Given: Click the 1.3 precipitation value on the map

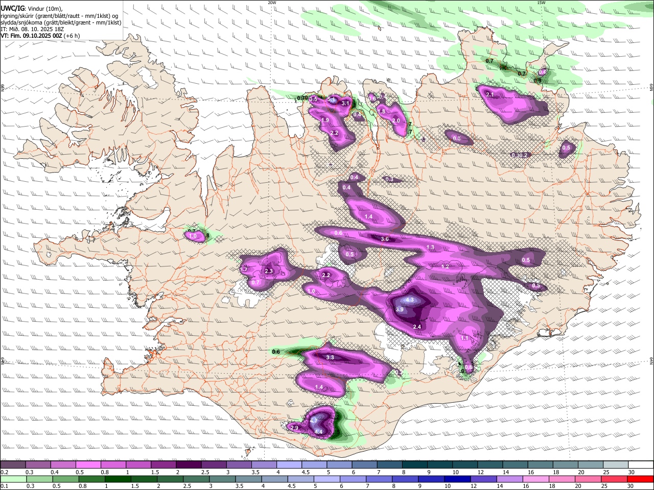Looking at the screenshot, I should pos(430,247).
